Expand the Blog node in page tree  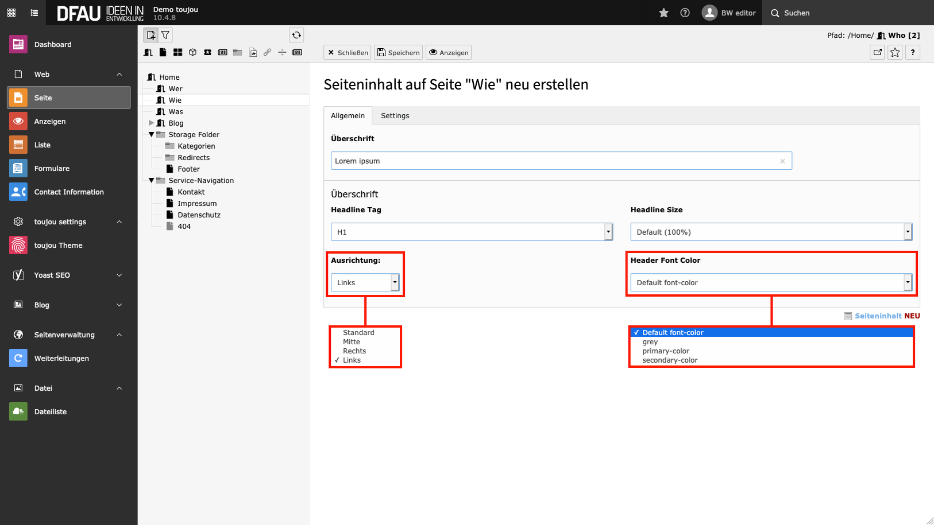click(152, 123)
